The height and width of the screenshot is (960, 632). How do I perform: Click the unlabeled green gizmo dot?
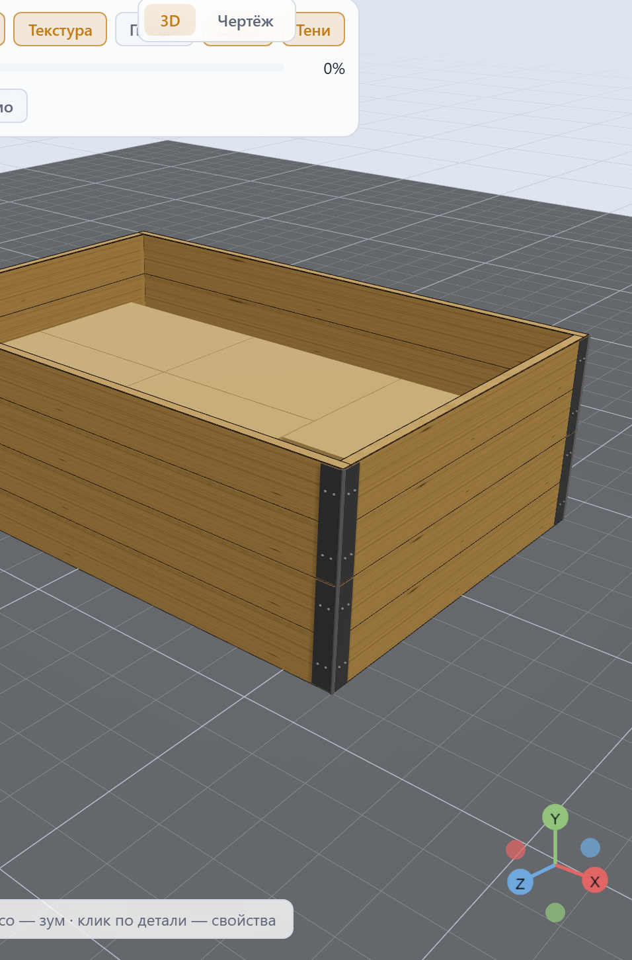[555, 912]
